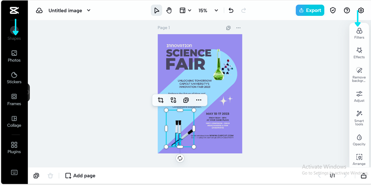This screenshot has height=185, width=371.
Task: Duplicate the selected element from floating toolbar
Action: (x=186, y=100)
